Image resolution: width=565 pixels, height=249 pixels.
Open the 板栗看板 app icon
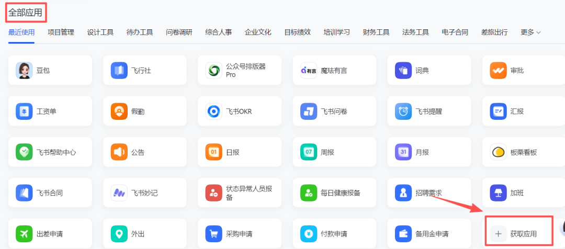(x=498, y=152)
